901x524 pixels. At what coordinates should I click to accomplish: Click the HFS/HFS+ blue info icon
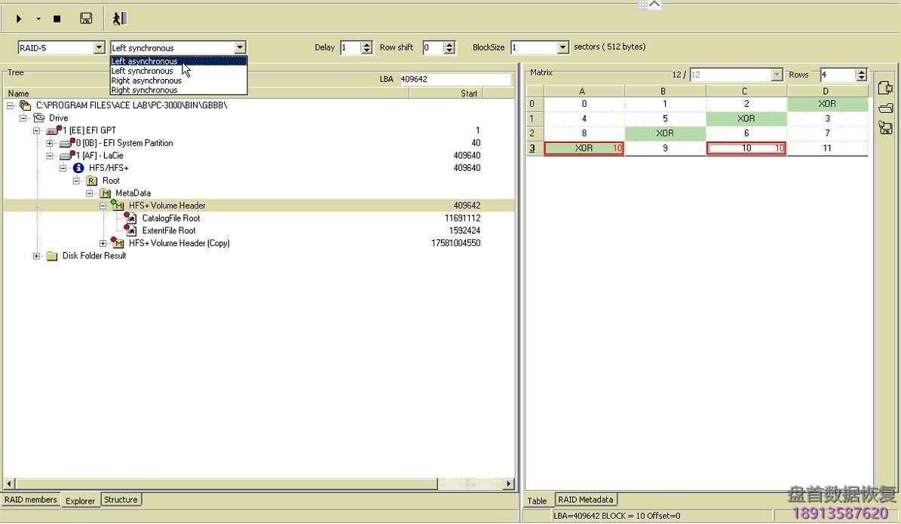click(x=78, y=168)
